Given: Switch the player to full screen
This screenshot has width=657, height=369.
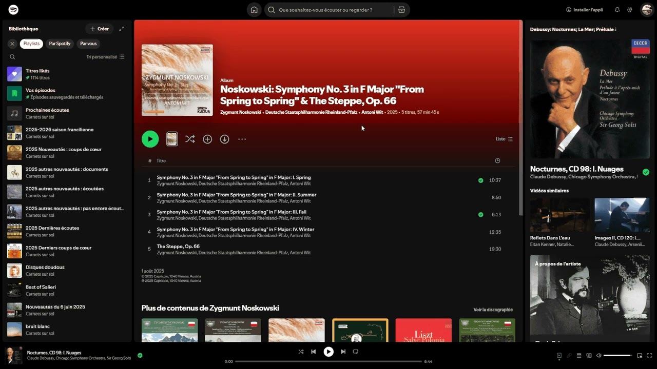Looking at the screenshot, I should click(649, 355).
